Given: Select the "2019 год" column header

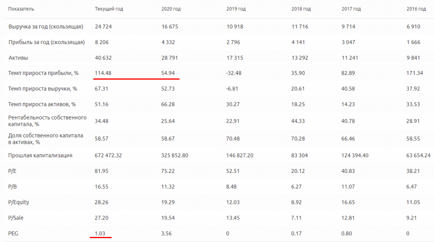Looking at the screenshot, I should coord(236,9).
